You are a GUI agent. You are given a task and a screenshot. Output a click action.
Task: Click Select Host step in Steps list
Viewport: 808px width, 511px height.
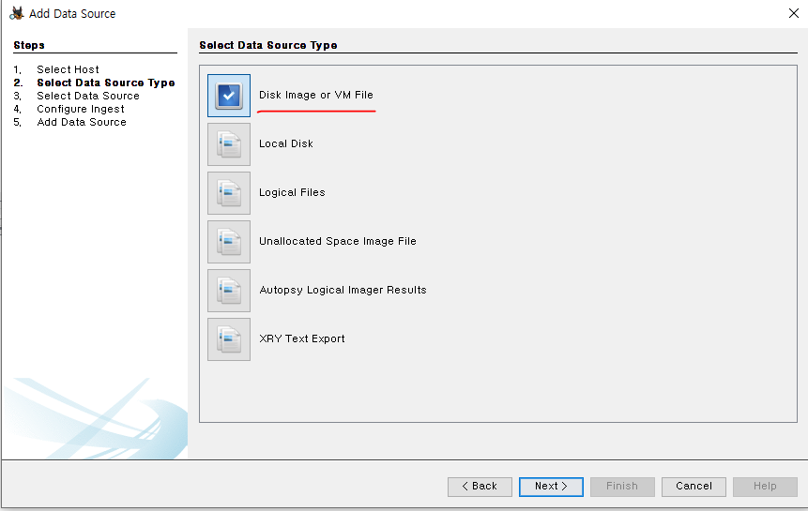tap(68, 69)
